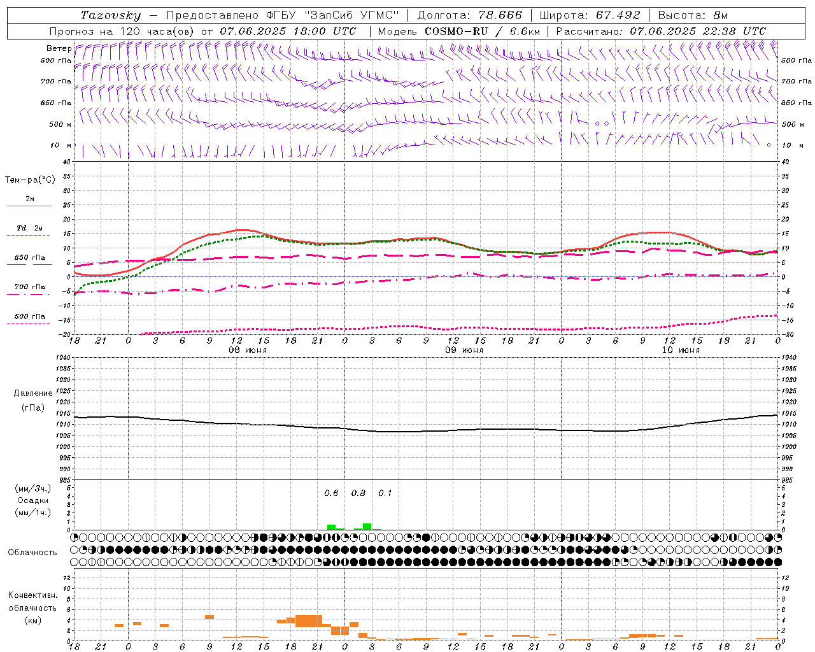Screen dimensions: 815x652
Task: Click the Осадки precipitation label
Action: tap(33, 500)
